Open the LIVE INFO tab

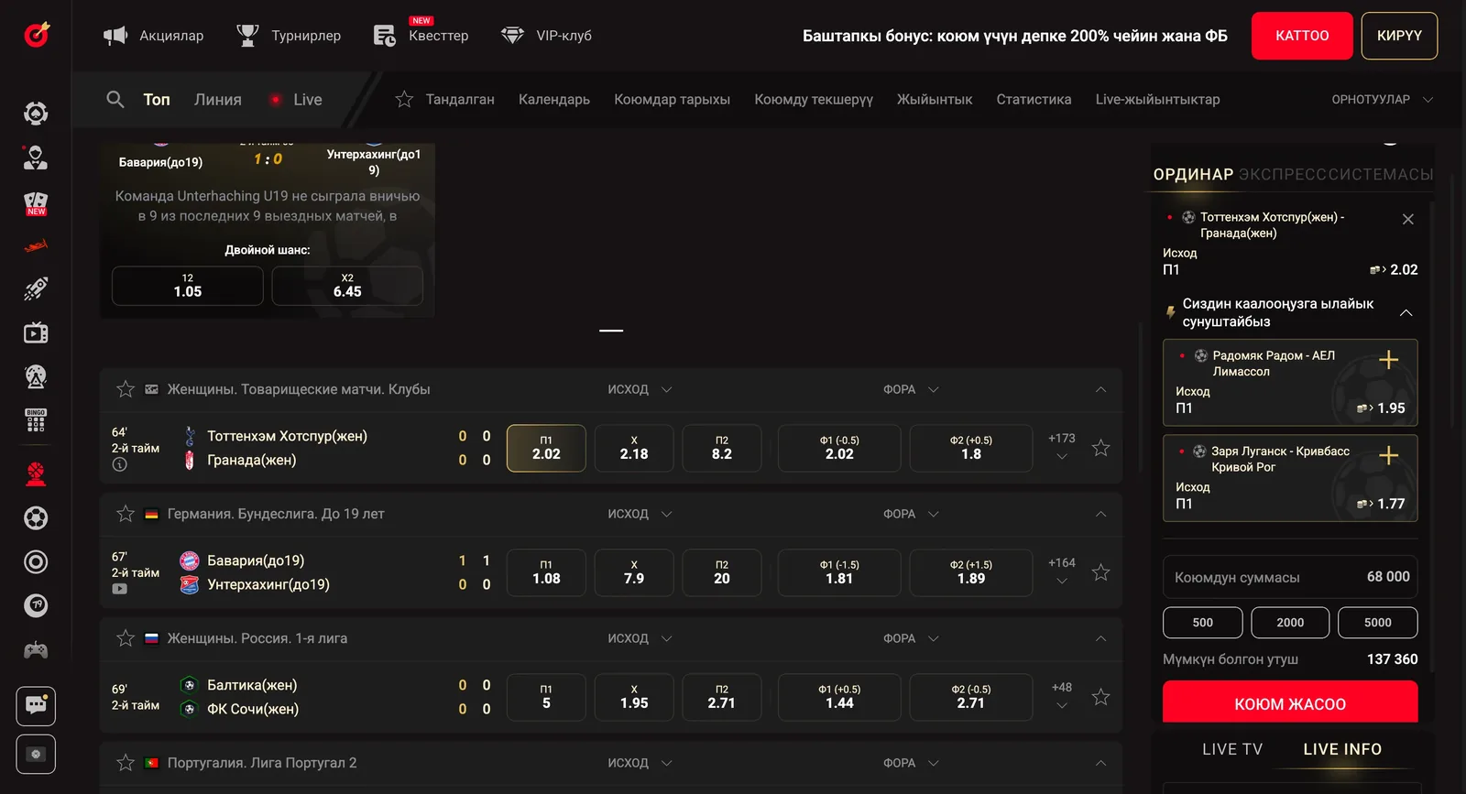pyautogui.click(x=1342, y=749)
